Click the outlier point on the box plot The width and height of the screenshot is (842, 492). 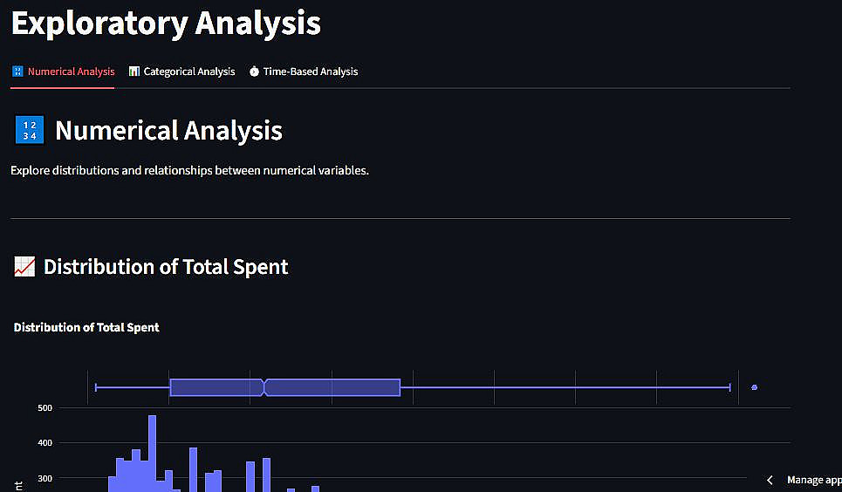tap(754, 387)
